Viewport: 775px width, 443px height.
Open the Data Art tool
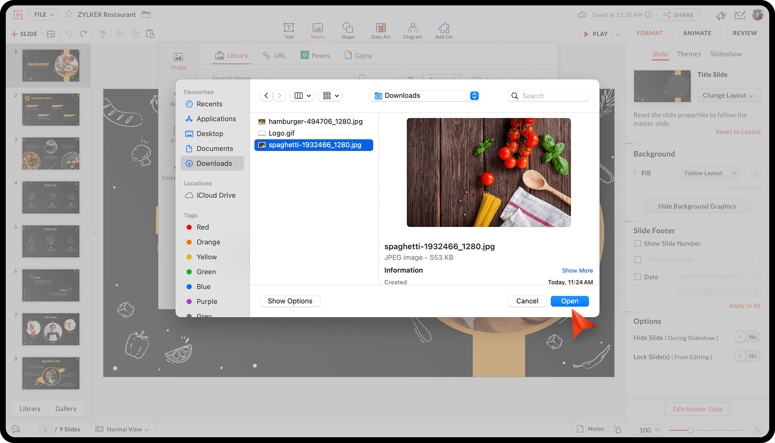pyautogui.click(x=381, y=28)
